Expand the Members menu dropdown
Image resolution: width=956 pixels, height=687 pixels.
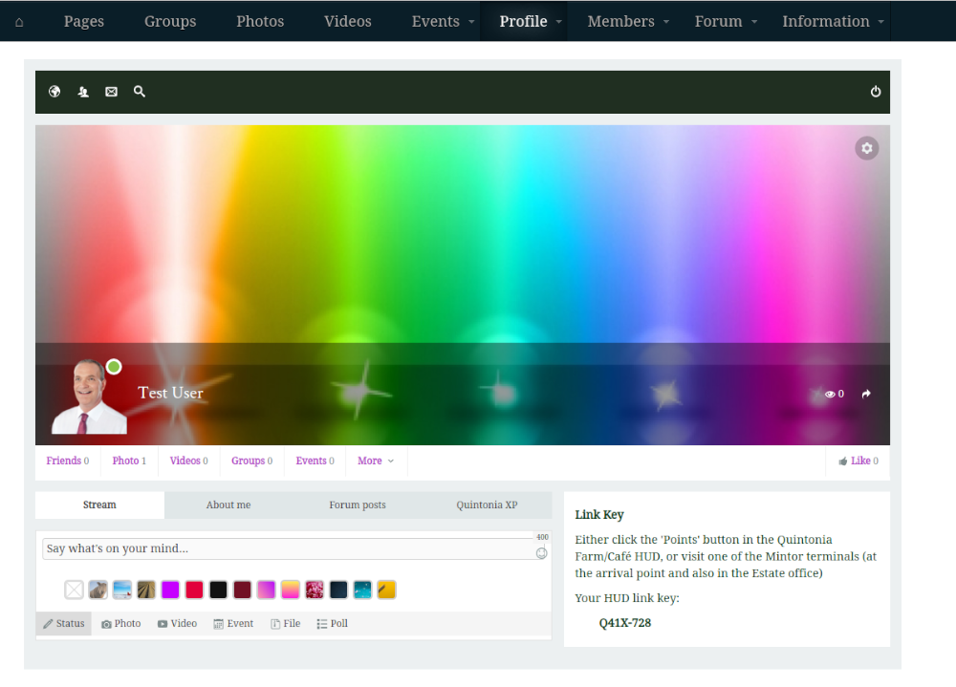click(x=628, y=21)
